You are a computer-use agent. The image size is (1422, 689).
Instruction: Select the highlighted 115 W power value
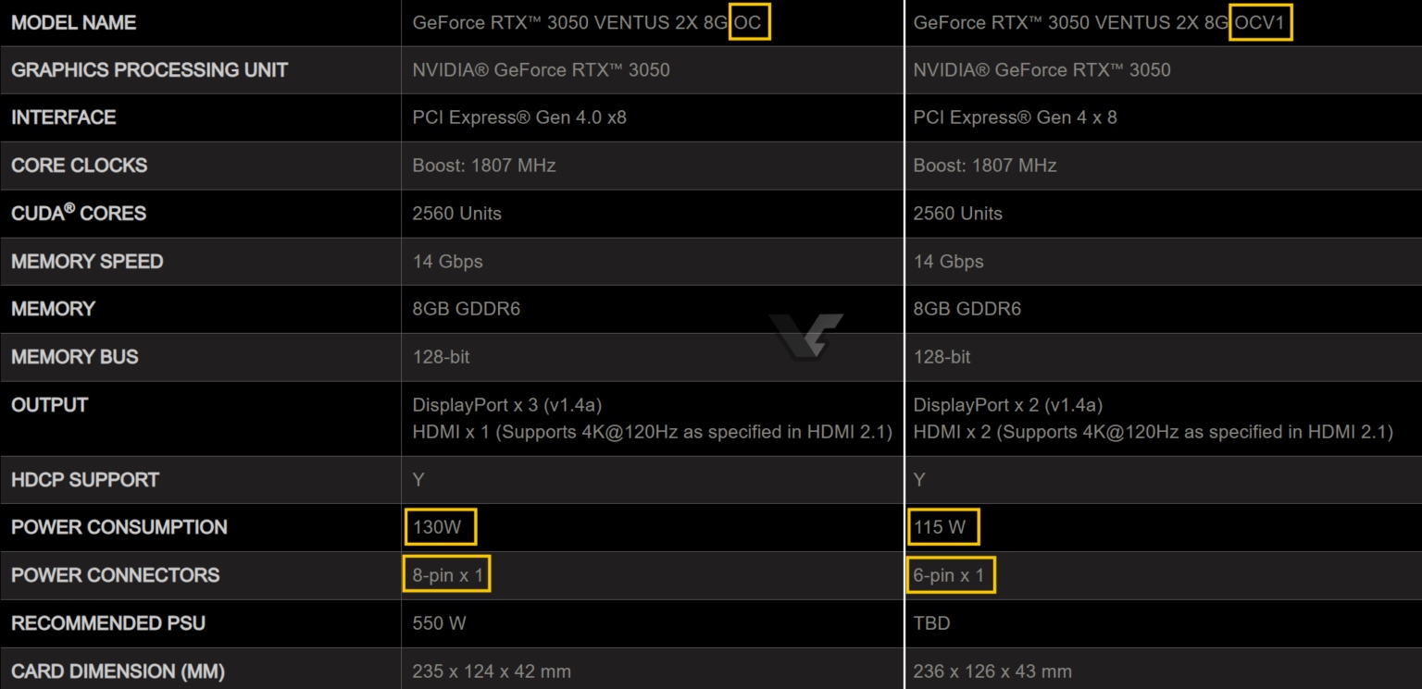point(941,527)
